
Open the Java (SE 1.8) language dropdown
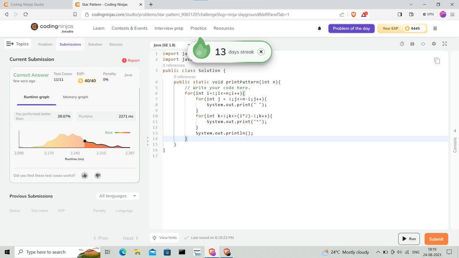[172, 45]
